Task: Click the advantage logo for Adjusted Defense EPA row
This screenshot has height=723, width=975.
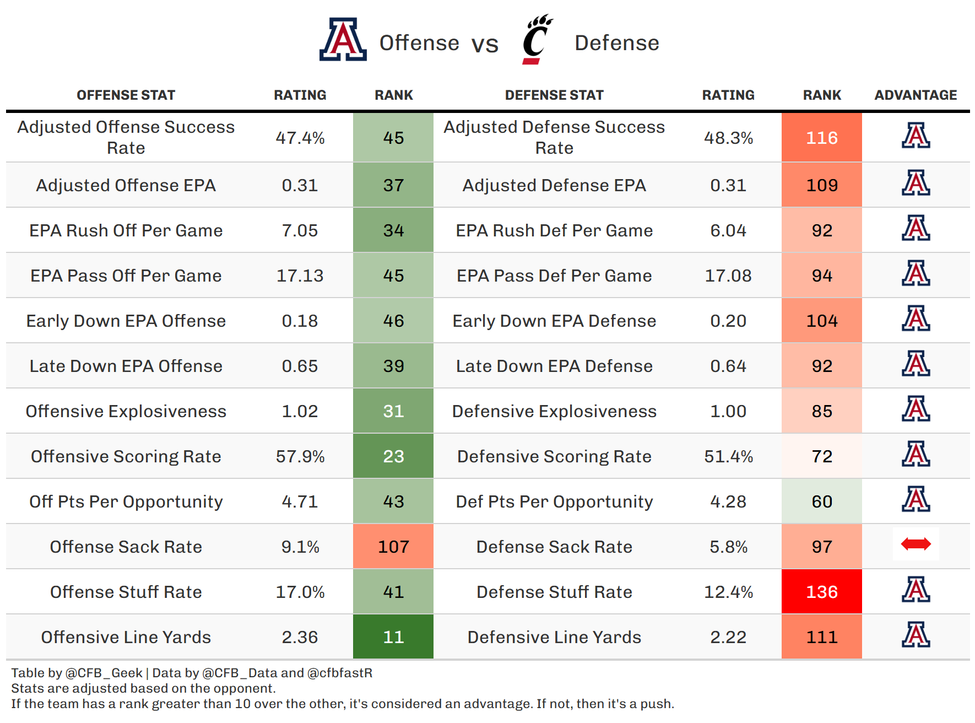Action: 916,183
